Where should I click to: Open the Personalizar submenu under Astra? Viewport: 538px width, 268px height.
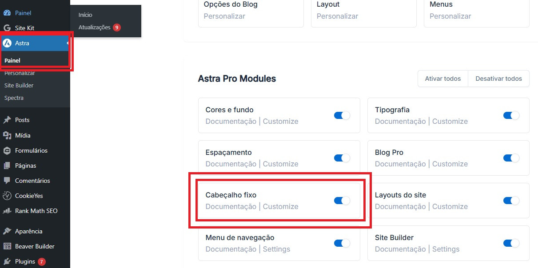[20, 73]
